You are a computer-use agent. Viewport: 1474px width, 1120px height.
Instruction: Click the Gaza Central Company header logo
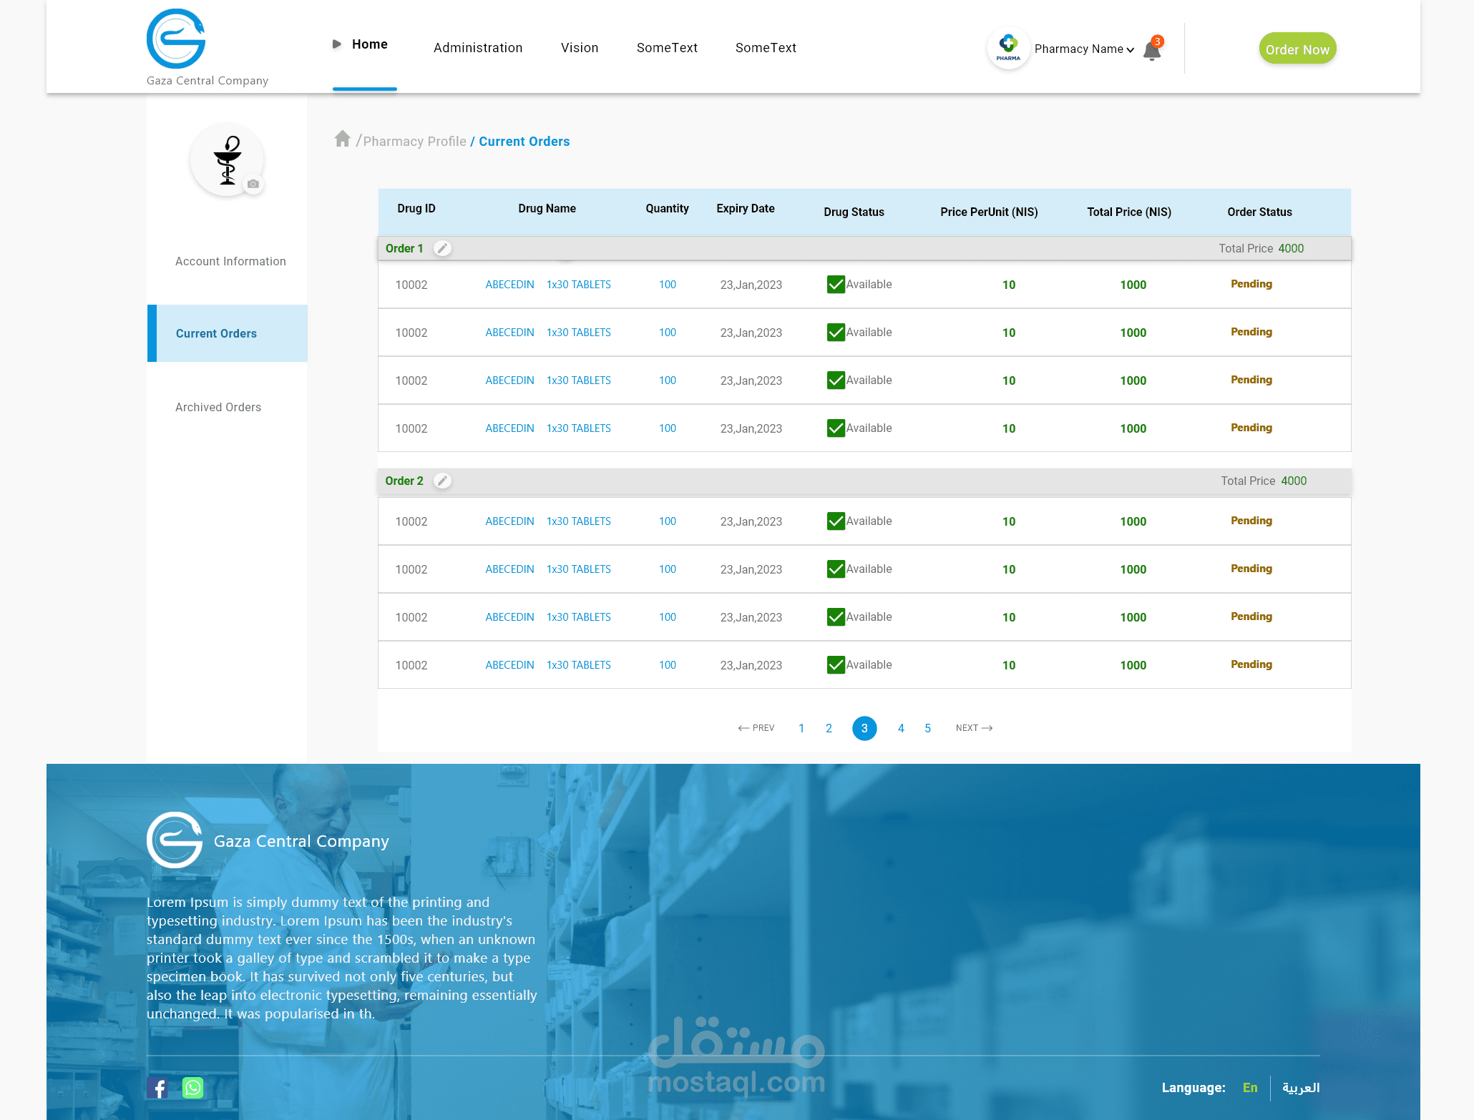(176, 39)
